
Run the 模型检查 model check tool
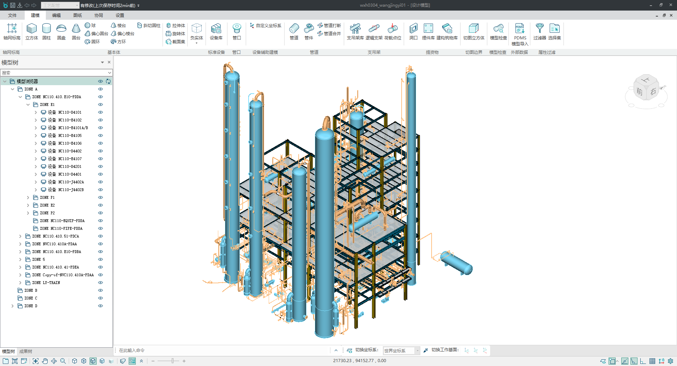[498, 31]
